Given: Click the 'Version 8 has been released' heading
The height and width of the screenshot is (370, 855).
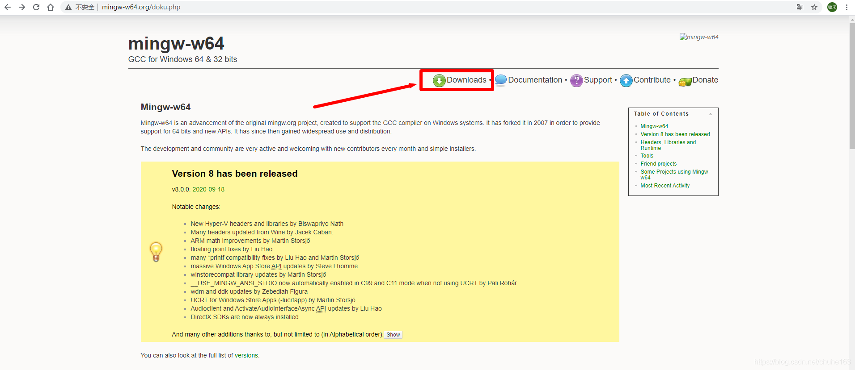Looking at the screenshot, I should click(235, 174).
